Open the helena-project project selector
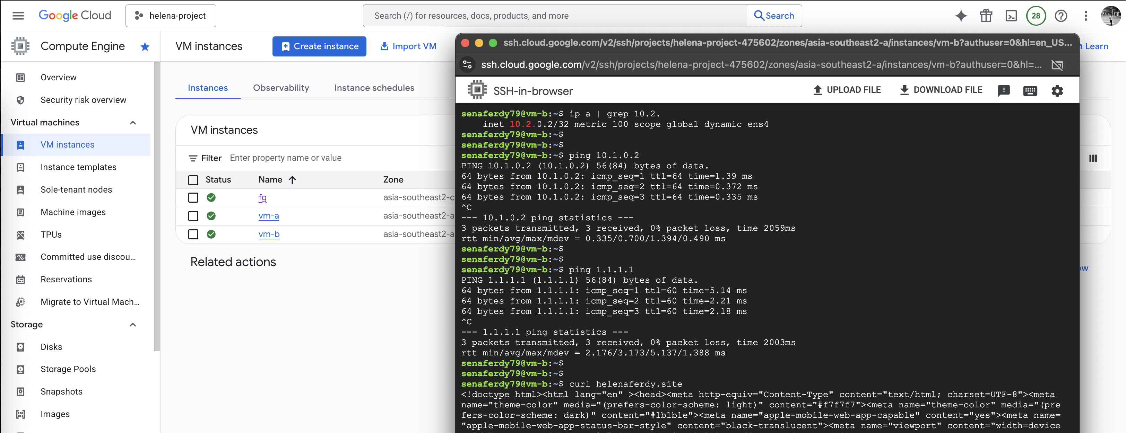Viewport: 1126px width, 433px height. pyautogui.click(x=171, y=16)
